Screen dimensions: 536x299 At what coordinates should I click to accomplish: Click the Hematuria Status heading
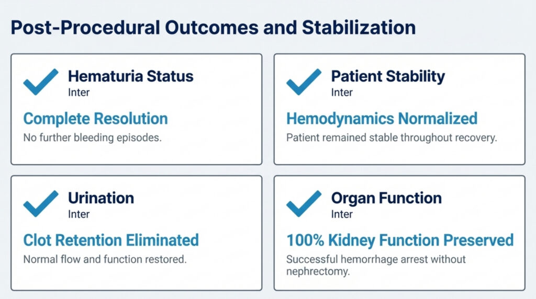130,76
